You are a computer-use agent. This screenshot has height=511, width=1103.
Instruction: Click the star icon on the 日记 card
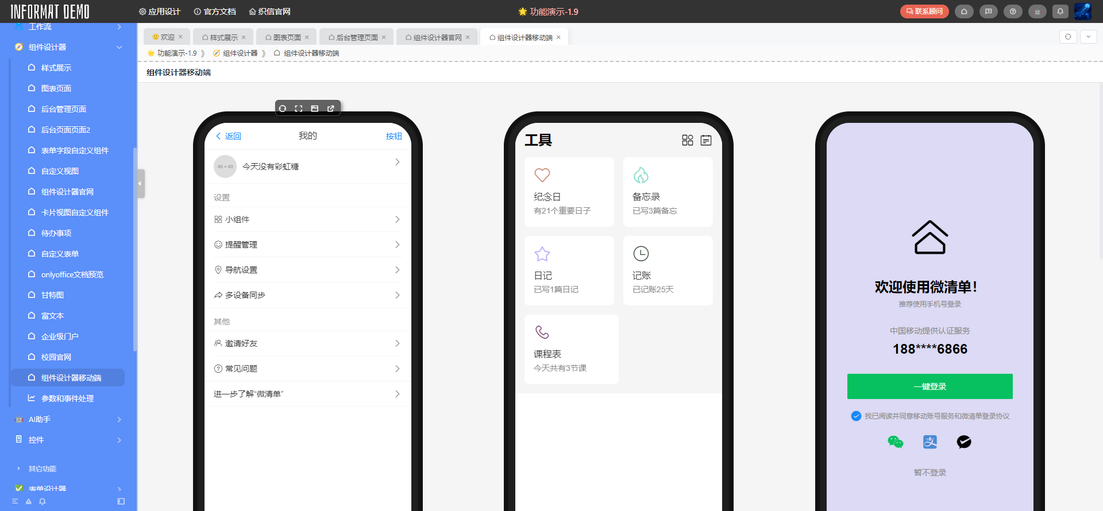[x=542, y=254]
